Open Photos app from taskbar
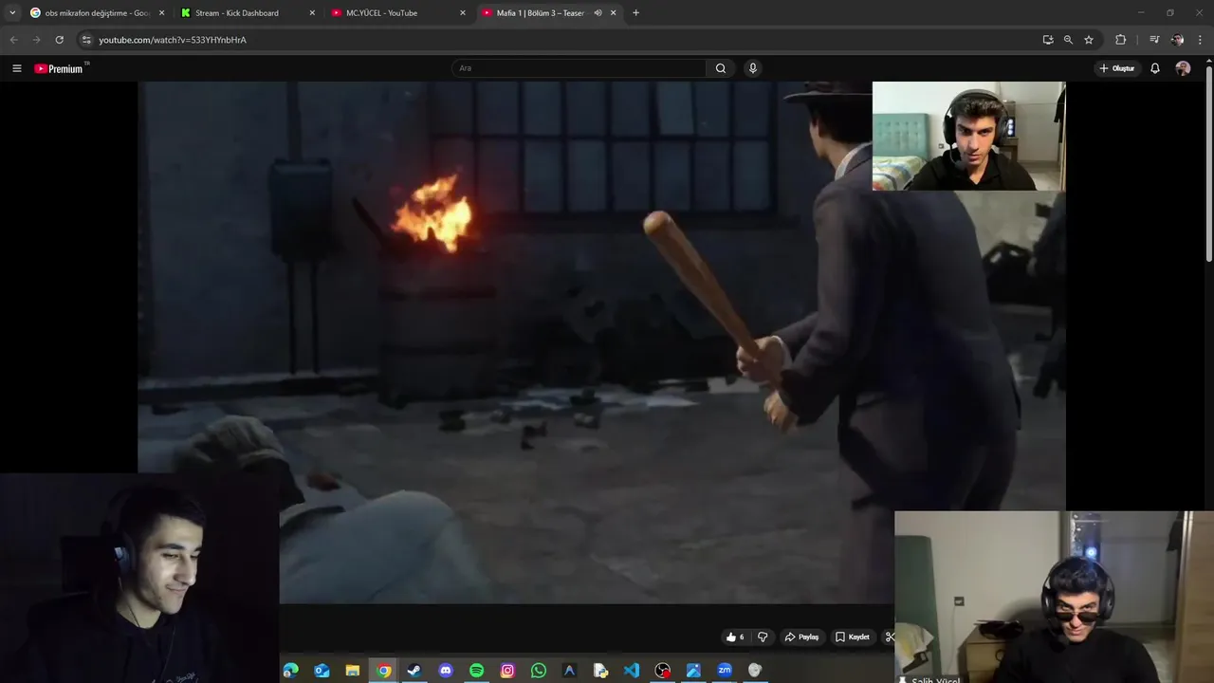The image size is (1214, 683). [x=693, y=671]
